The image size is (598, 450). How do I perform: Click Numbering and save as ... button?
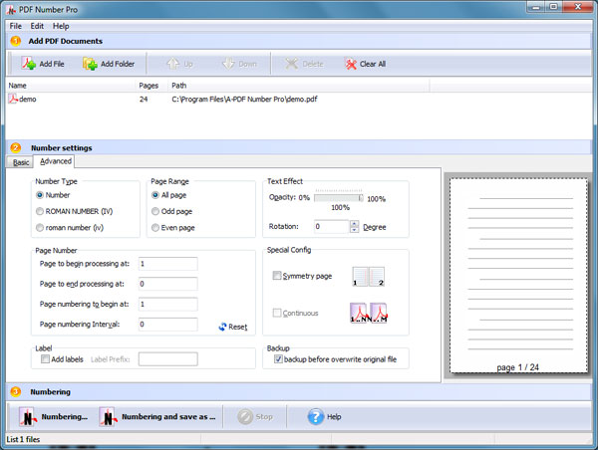(x=157, y=417)
